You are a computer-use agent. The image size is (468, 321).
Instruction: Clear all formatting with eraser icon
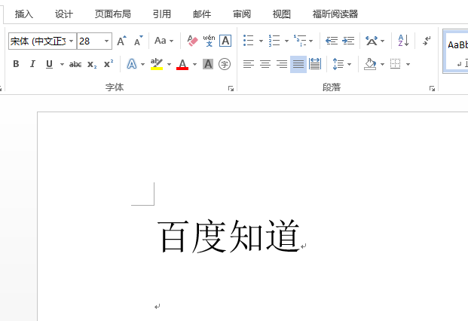pyautogui.click(x=192, y=41)
